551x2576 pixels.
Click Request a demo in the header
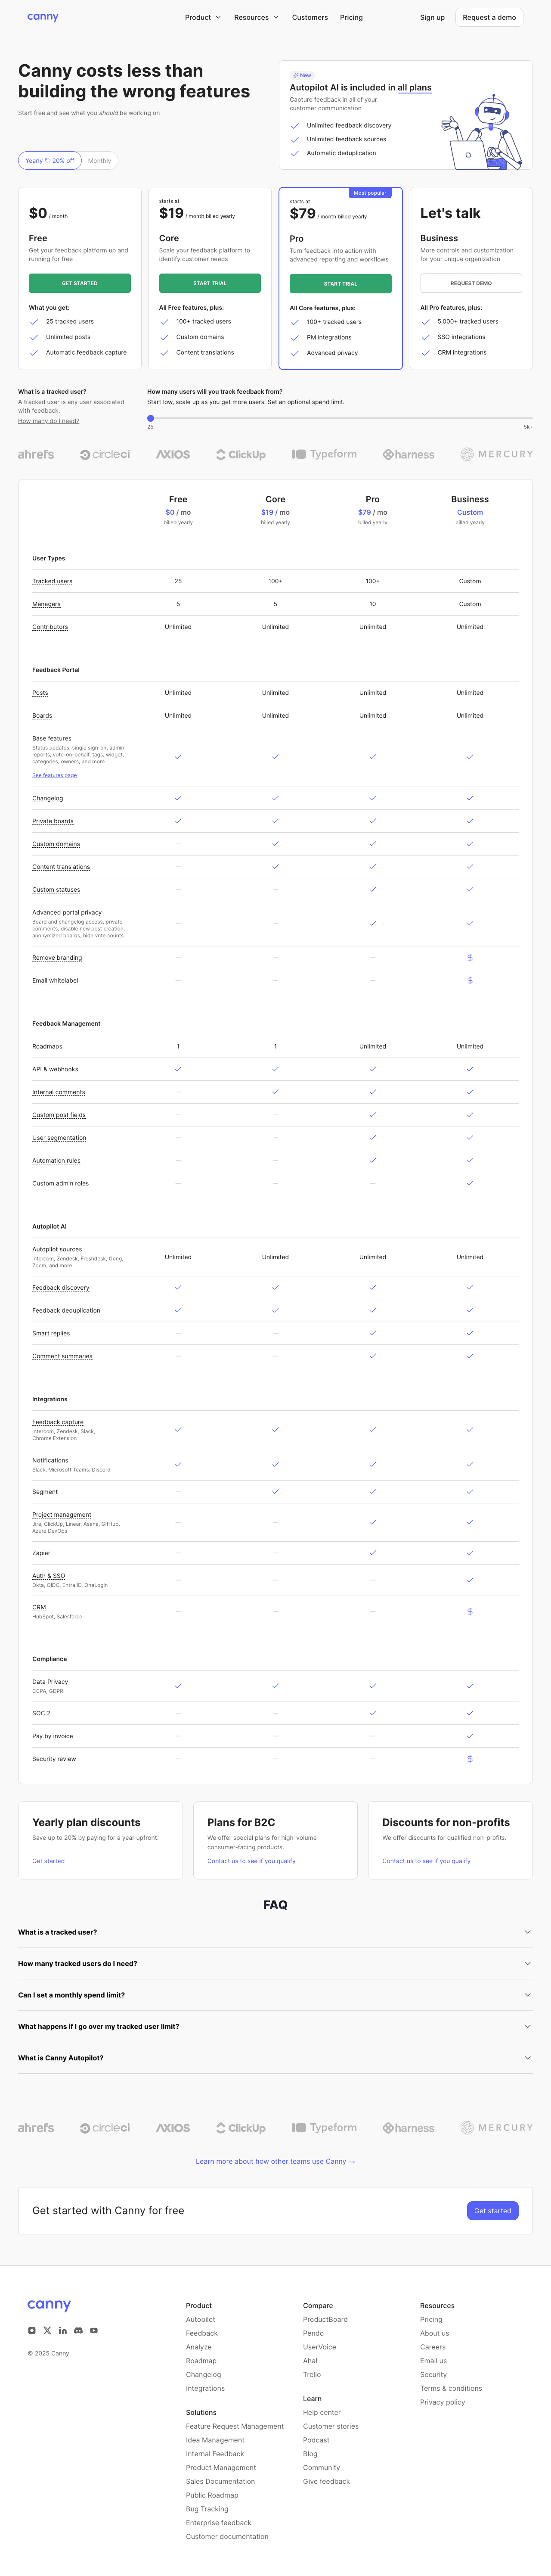(x=489, y=17)
